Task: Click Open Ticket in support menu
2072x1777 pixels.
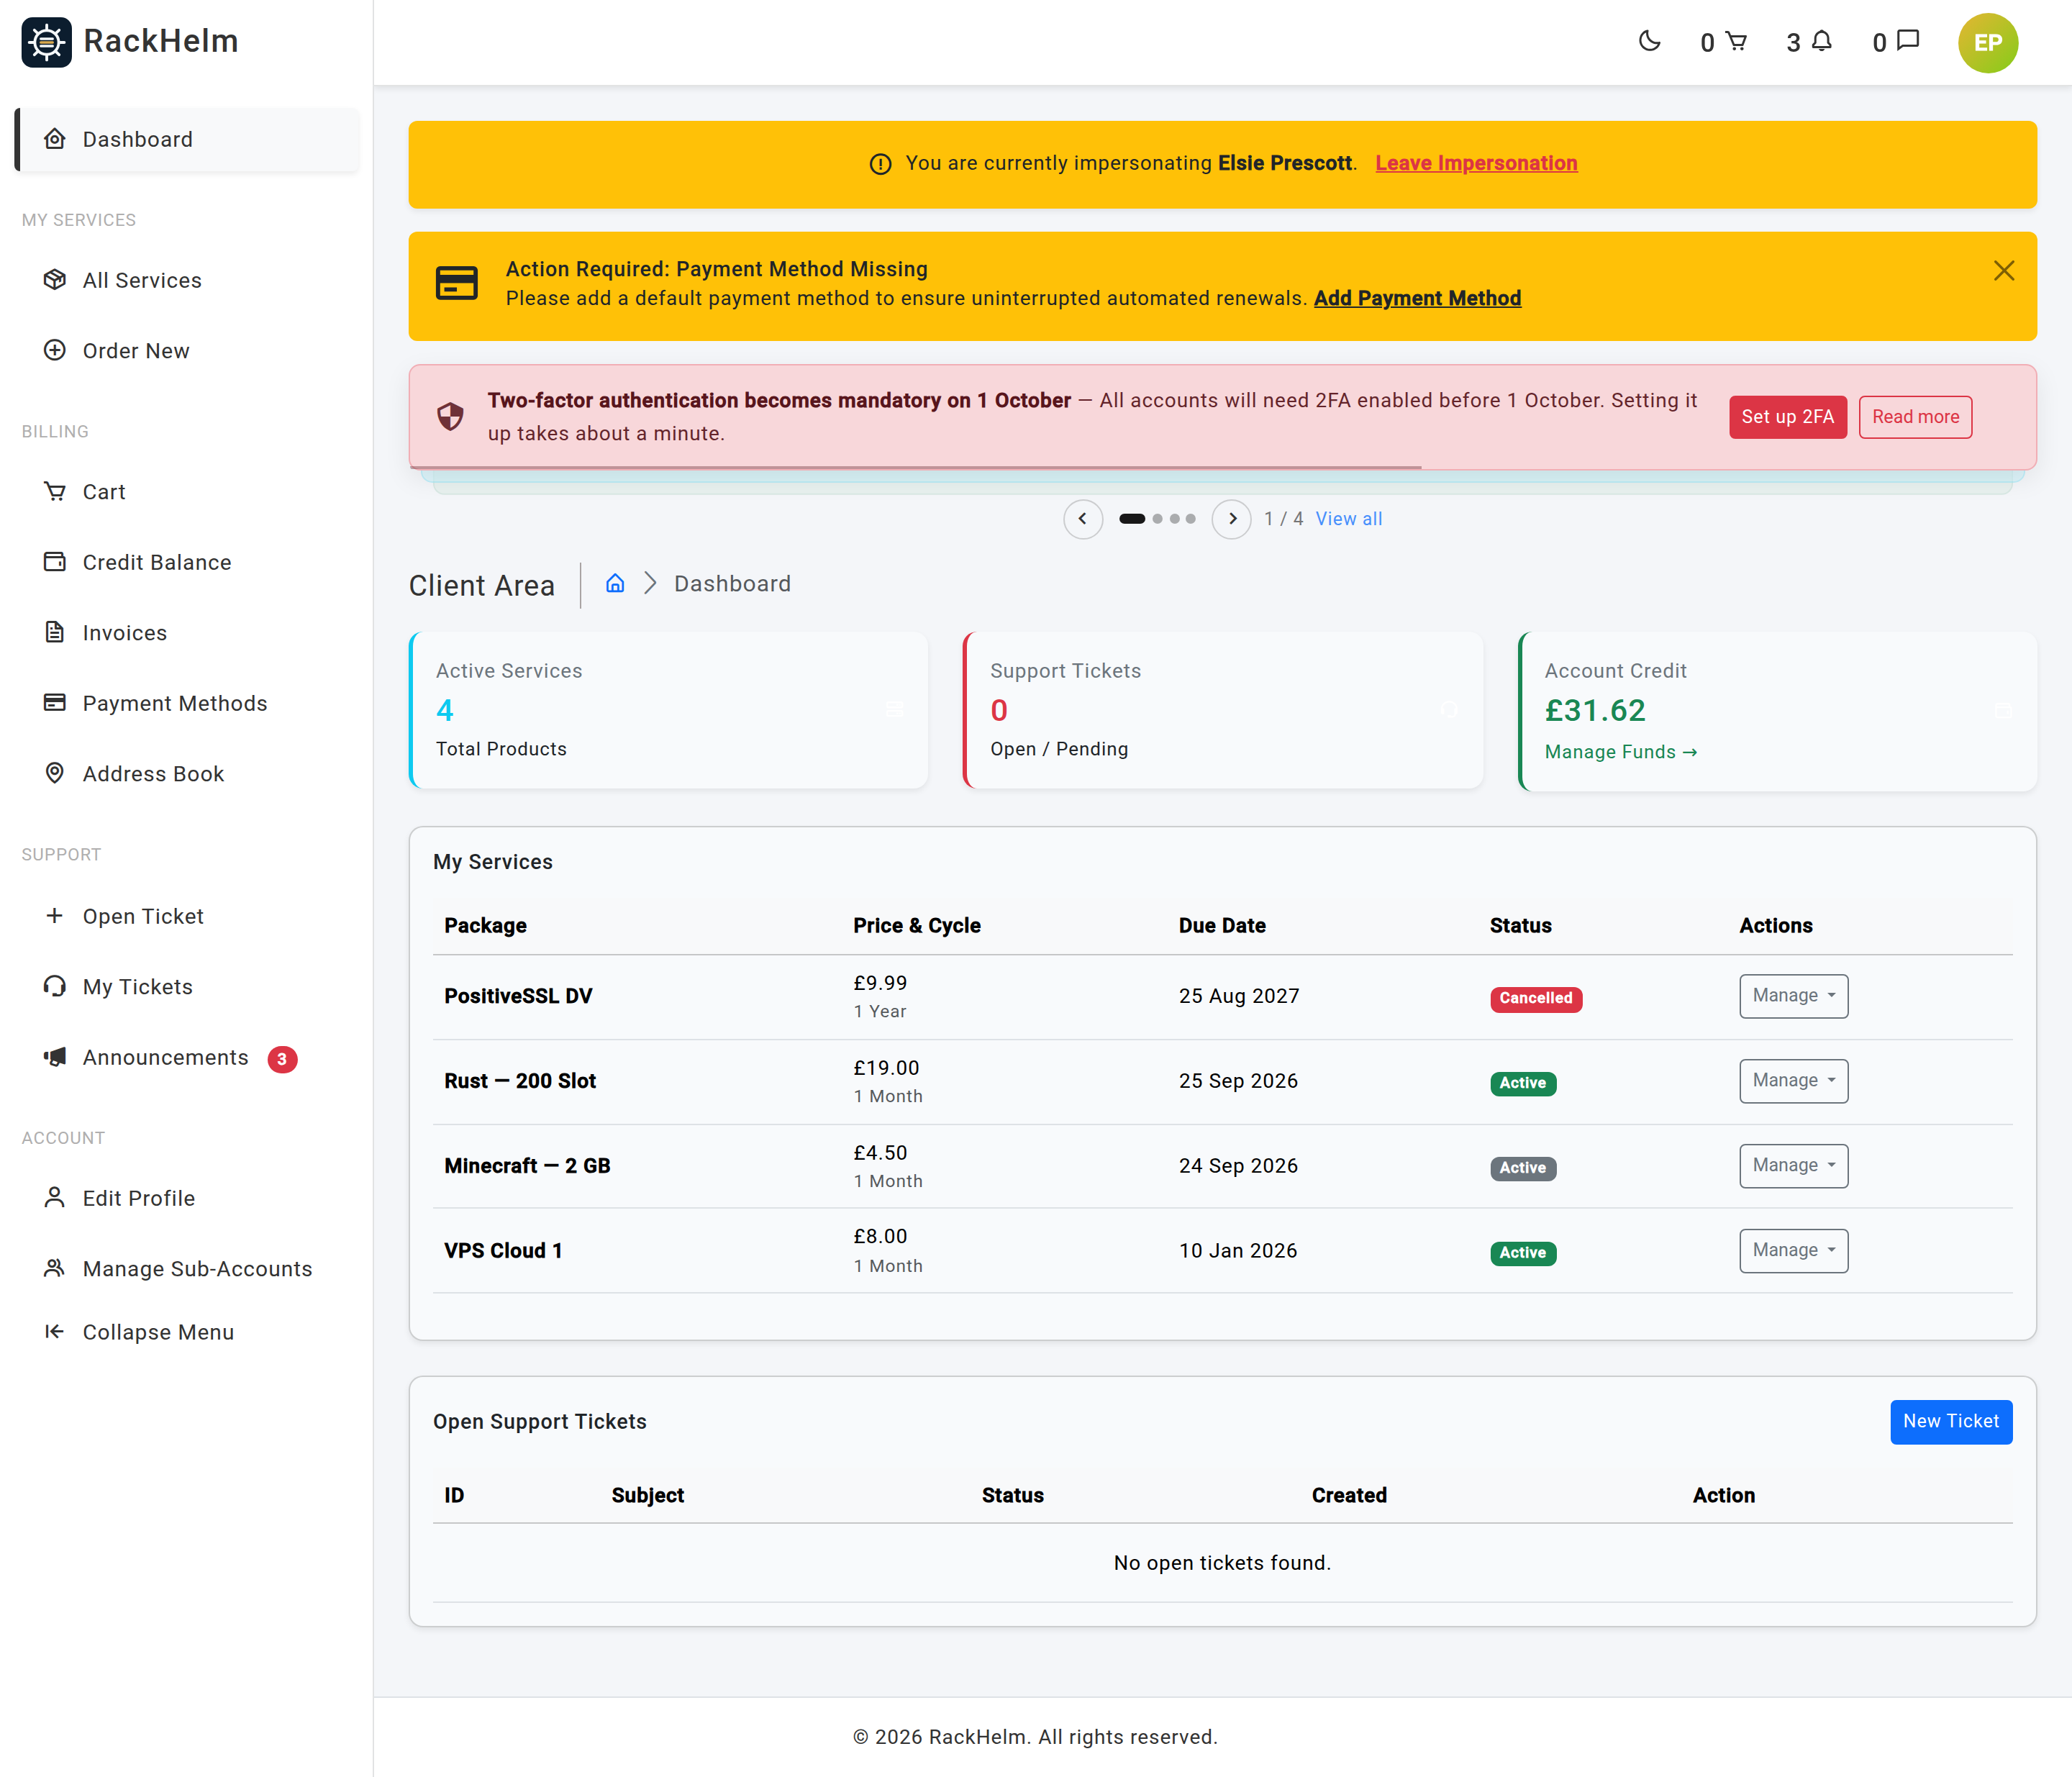Action: (187, 916)
